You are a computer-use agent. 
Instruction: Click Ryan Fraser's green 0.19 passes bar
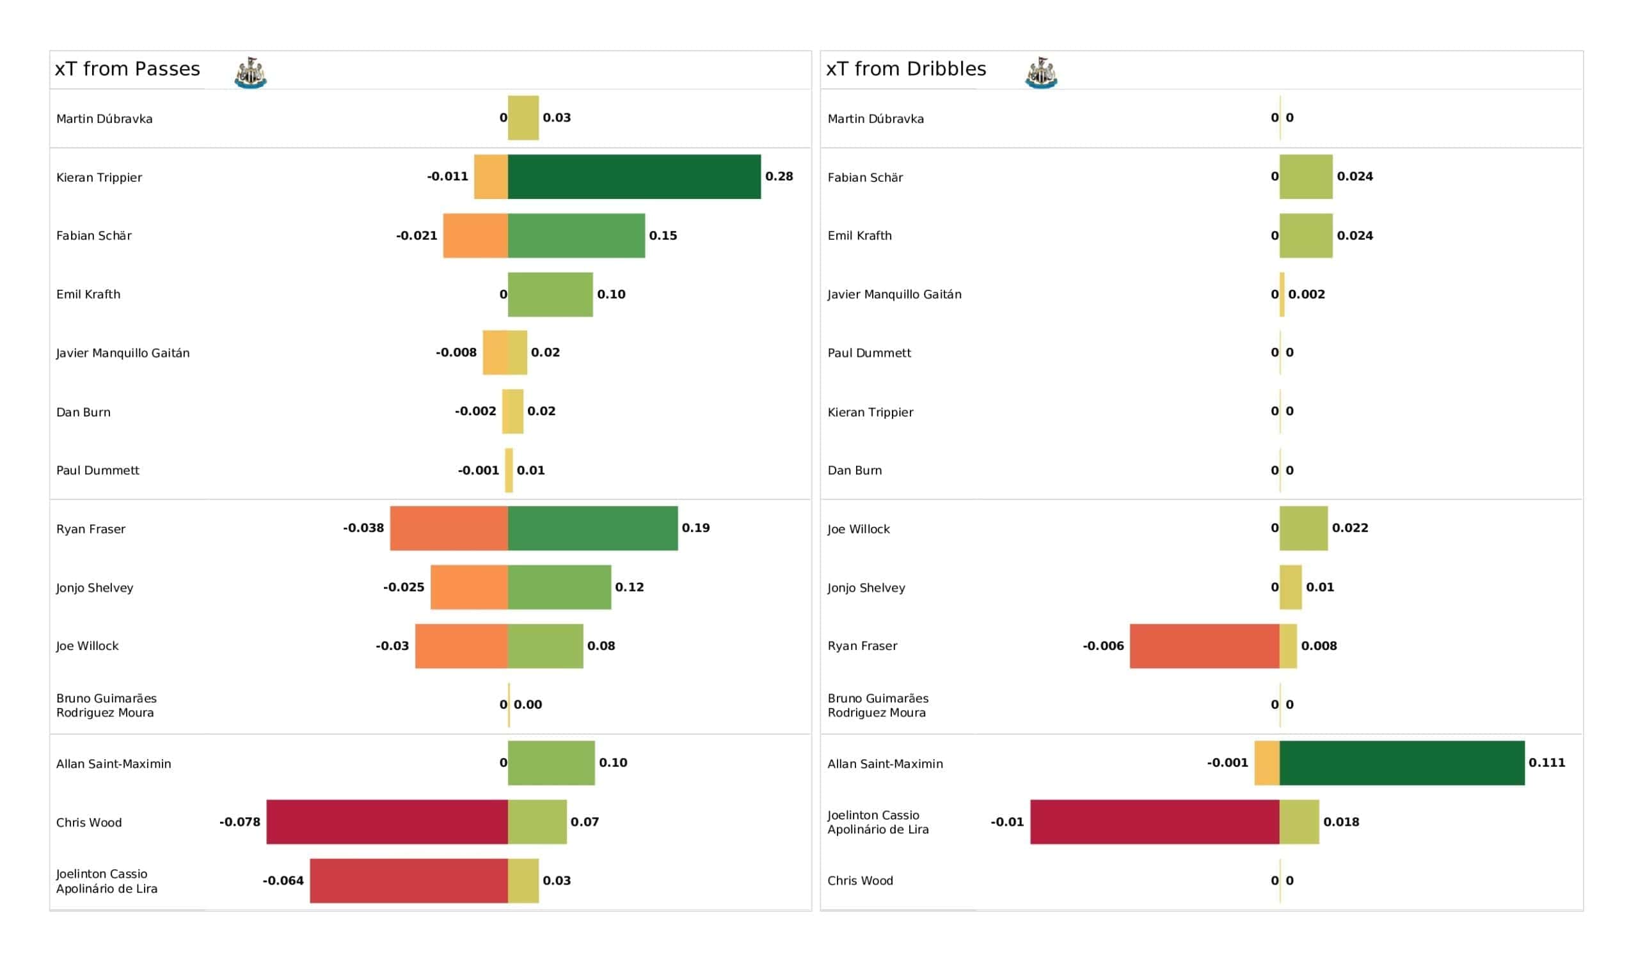click(592, 528)
